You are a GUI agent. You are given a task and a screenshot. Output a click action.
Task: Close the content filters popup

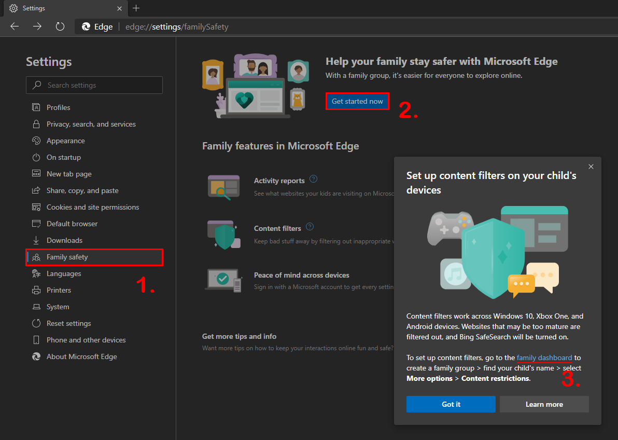[x=591, y=167]
